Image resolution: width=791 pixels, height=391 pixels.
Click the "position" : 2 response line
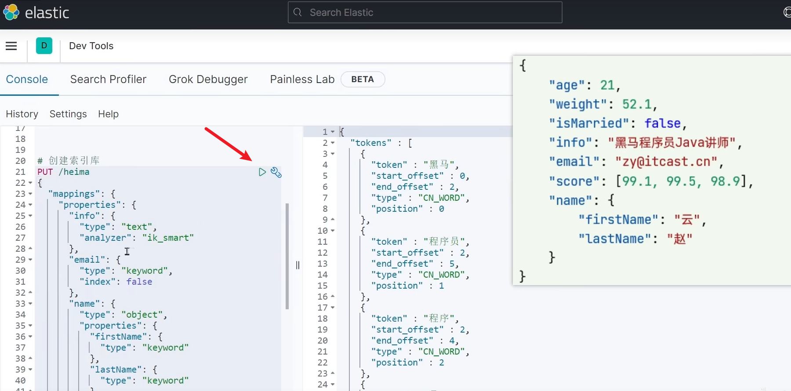coord(408,362)
